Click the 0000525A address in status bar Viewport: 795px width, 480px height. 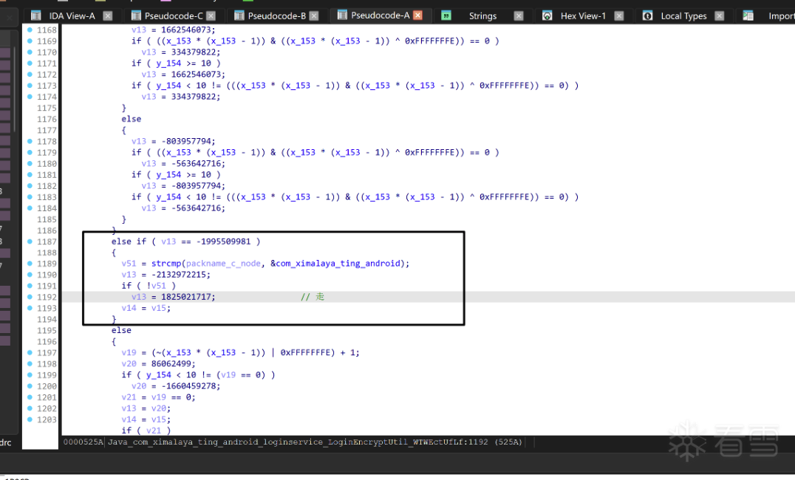click(83, 442)
